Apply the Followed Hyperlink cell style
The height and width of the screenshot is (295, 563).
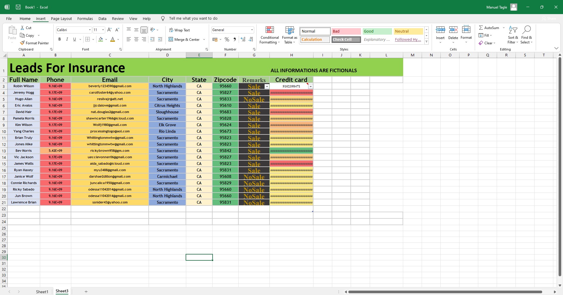point(408,39)
